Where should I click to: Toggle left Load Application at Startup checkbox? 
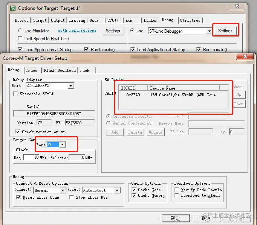pyautogui.click(x=20, y=49)
